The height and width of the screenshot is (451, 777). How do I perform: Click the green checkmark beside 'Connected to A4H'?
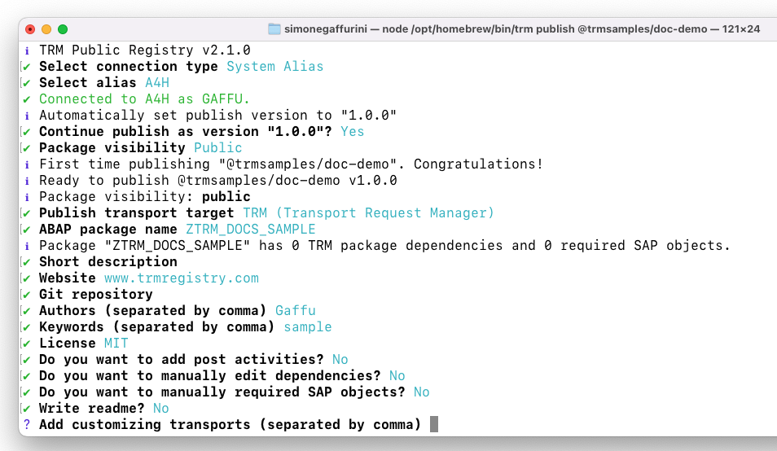27,99
